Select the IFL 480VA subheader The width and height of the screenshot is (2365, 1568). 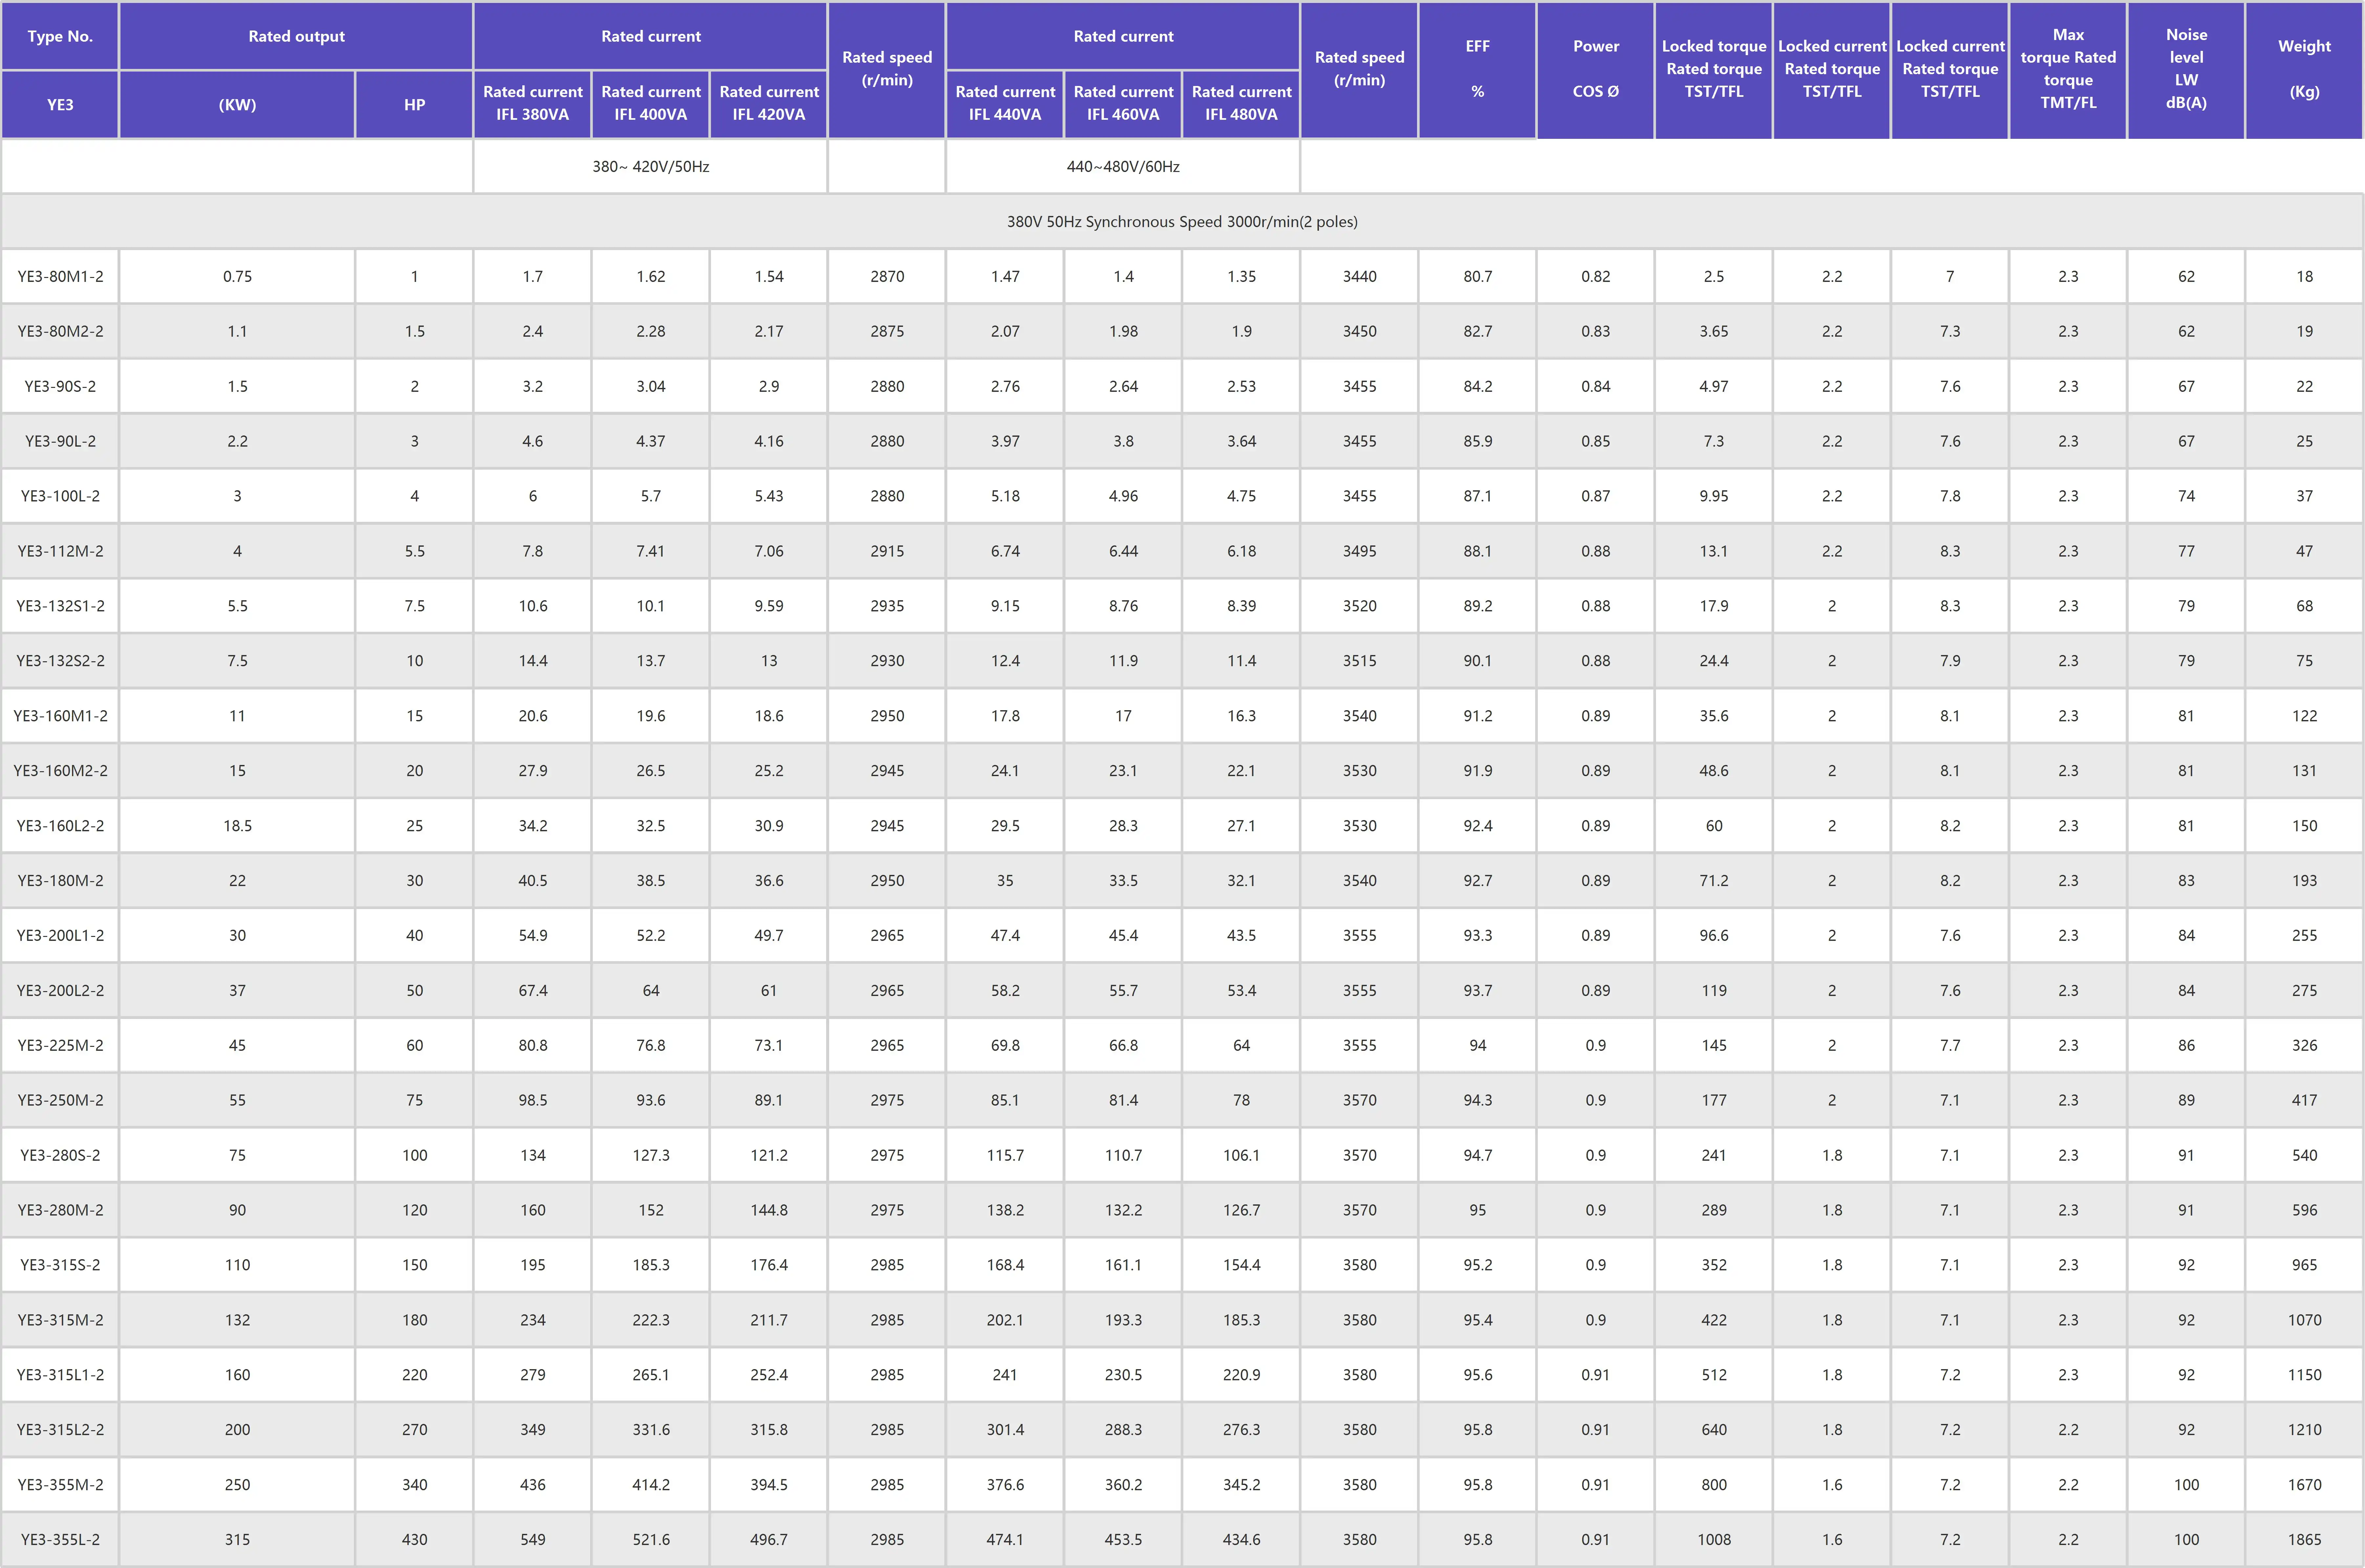point(1241,103)
